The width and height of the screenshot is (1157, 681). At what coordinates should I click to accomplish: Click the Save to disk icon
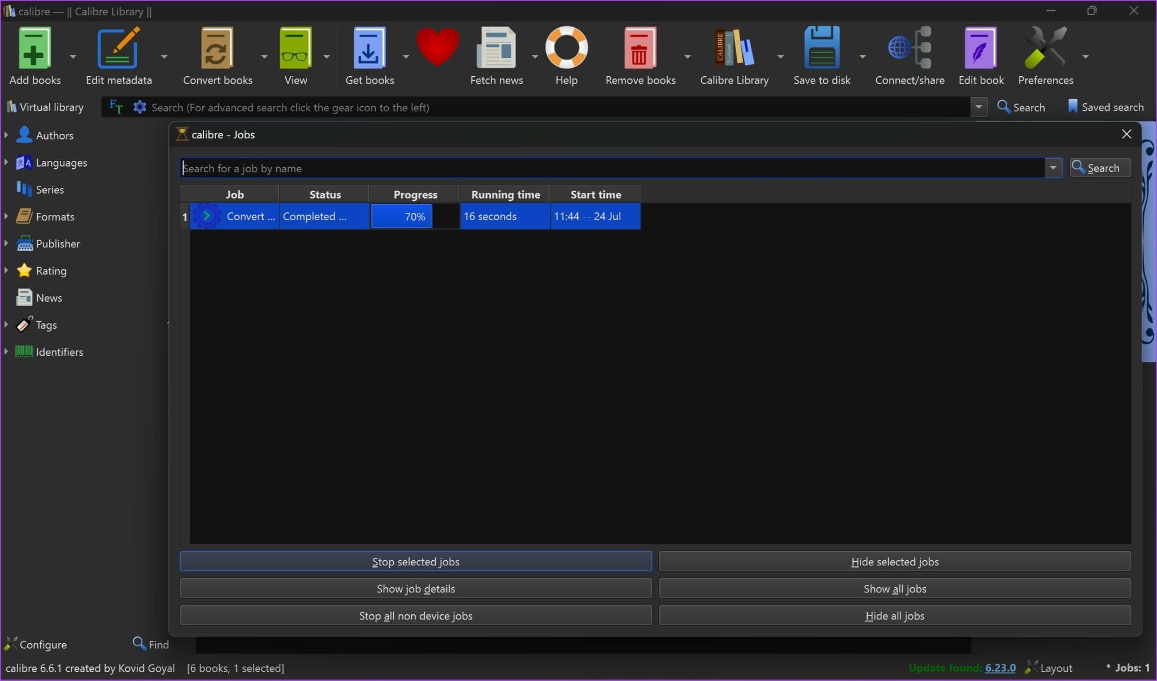click(821, 49)
